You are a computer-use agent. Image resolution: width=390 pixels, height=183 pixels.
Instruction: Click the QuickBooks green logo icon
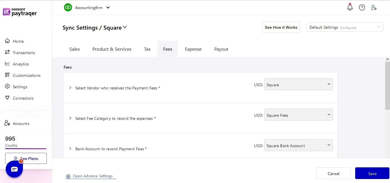(68, 7)
